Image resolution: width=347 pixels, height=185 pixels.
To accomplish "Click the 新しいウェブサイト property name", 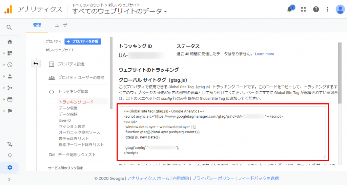I will click(60, 50).
